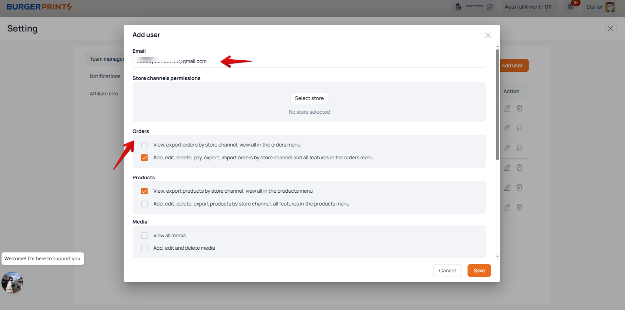Screen dimensions: 625x310
Task: Click the Email input field
Action: click(x=328, y=61)
